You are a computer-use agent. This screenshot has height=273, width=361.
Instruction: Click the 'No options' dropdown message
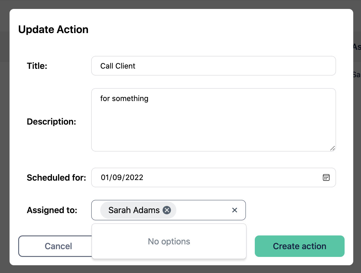coord(169,241)
